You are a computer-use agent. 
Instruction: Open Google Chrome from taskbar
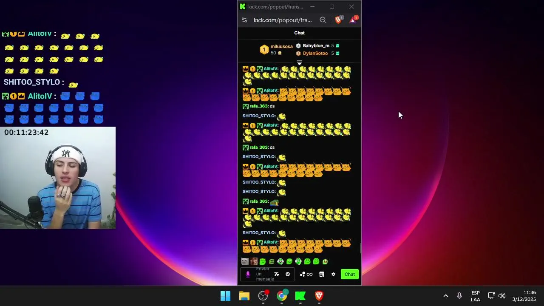[282, 296]
